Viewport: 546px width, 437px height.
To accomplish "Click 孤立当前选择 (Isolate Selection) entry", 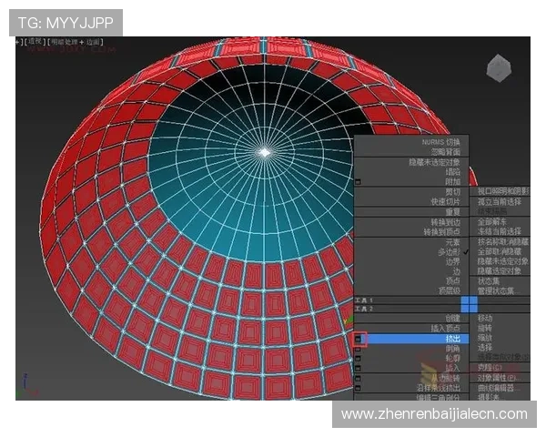I will [499, 201].
